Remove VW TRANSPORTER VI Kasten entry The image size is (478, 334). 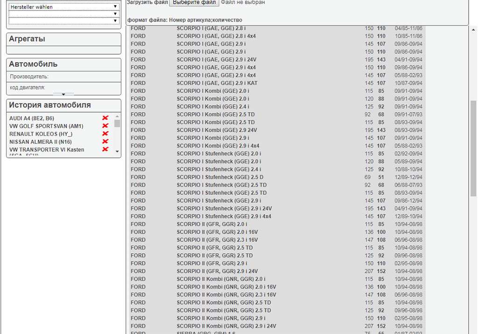(105, 149)
